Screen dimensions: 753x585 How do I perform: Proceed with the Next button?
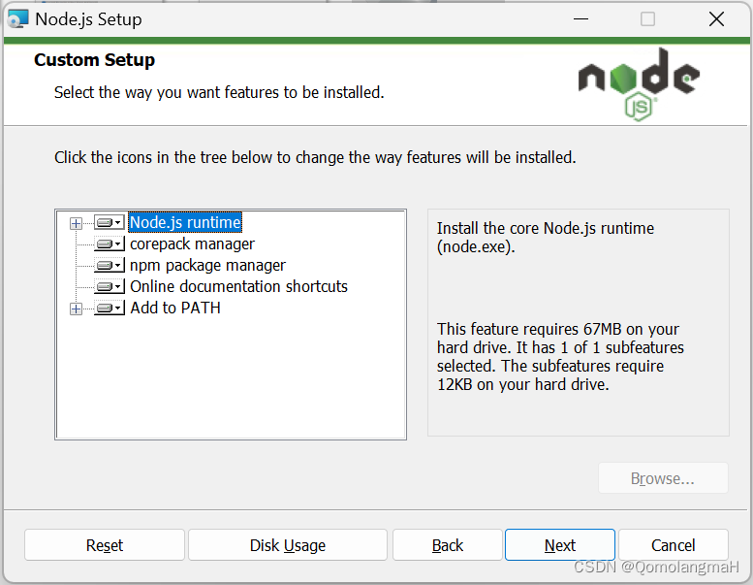coord(560,545)
